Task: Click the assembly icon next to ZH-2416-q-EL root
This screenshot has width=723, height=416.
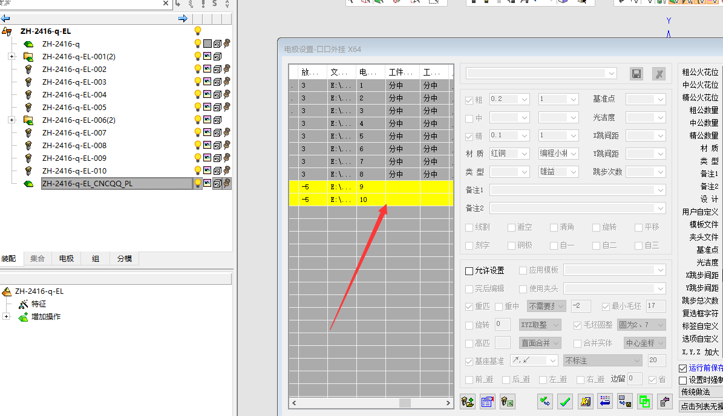Action: click(x=7, y=31)
